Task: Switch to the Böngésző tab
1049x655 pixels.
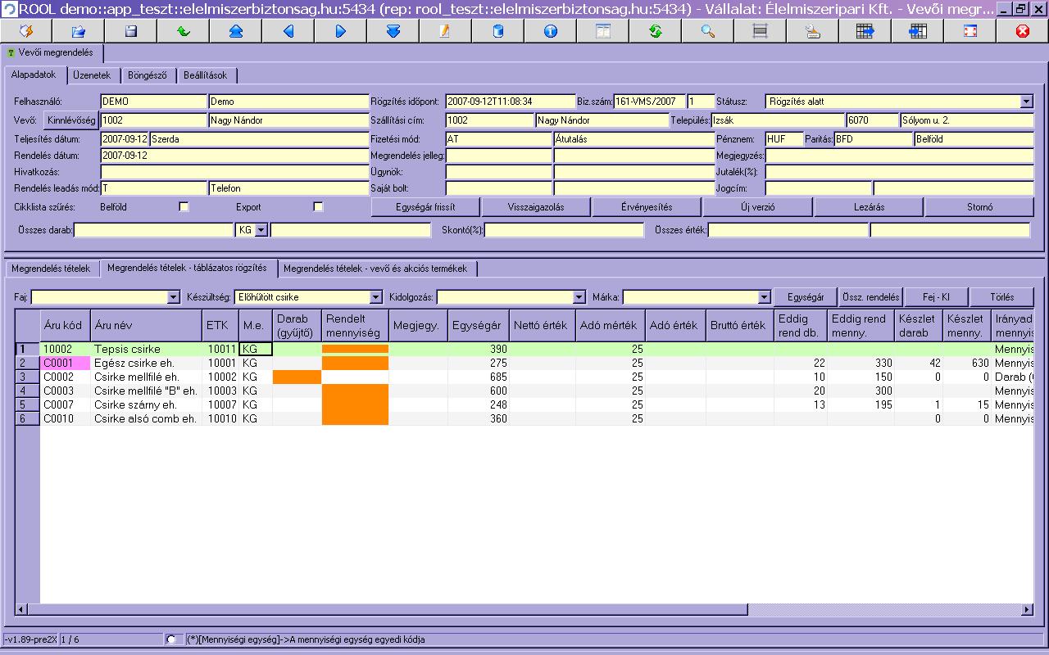Action: [x=148, y=75]
